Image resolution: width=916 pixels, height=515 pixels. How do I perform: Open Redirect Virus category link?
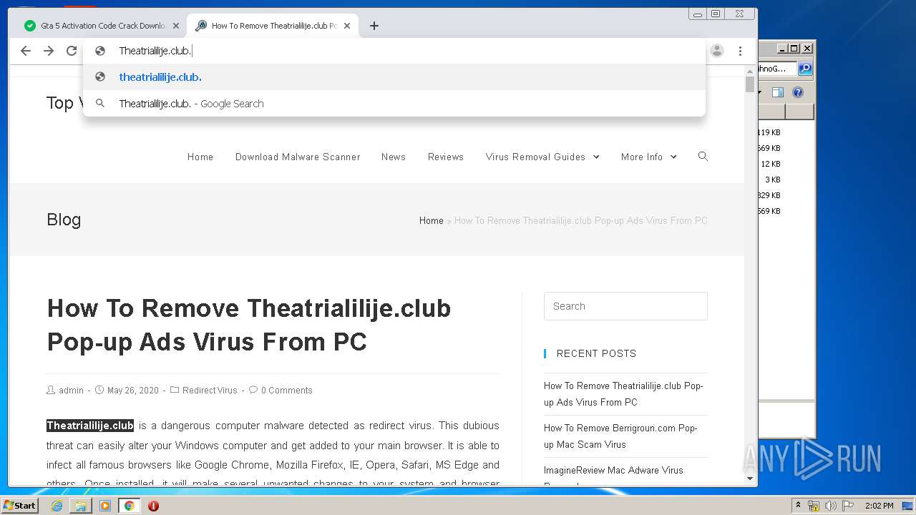click(210, 391)
